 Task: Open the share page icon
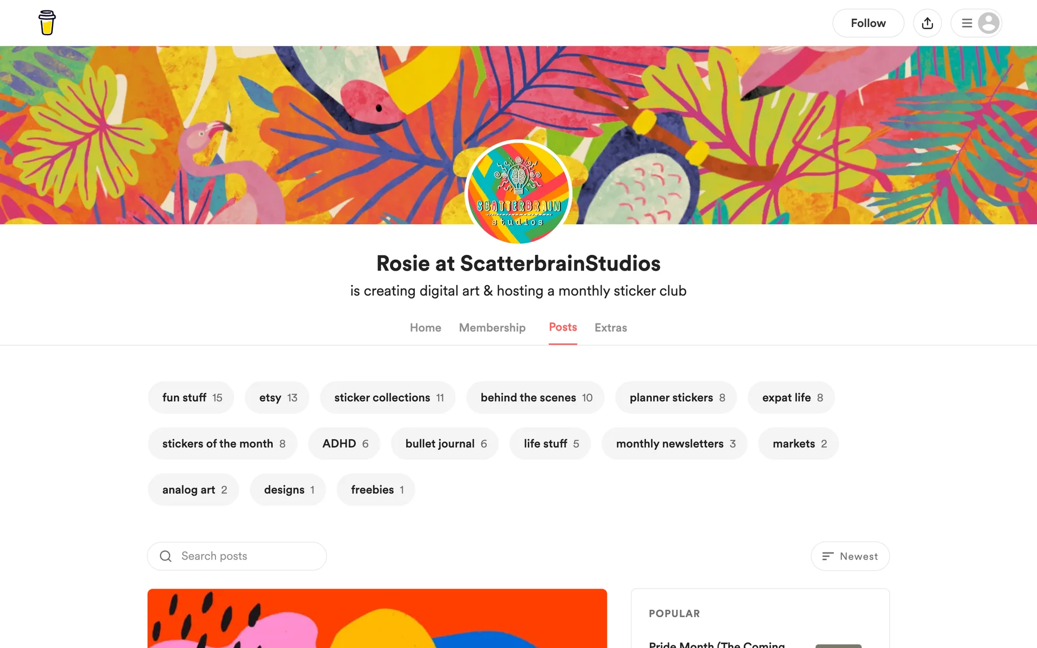tap(927, 23)
